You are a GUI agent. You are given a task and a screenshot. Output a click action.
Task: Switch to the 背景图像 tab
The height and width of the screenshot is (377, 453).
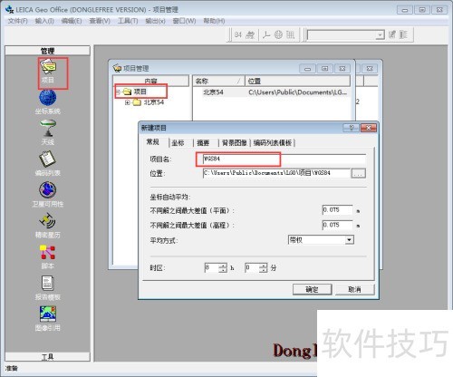(x=235, y=143)
